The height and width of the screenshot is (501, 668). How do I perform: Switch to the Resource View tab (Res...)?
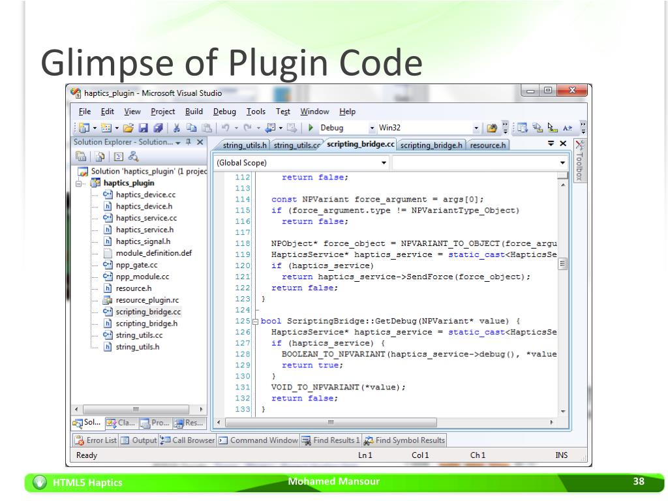point(189,423)
